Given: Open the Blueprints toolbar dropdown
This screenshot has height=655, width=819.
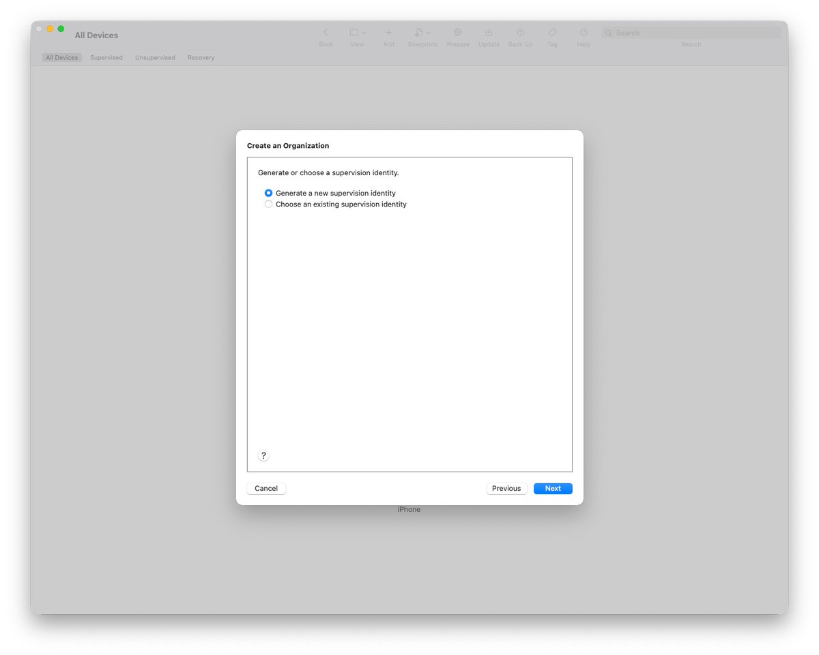Looking at the screenshot, I should click(422, 33).
